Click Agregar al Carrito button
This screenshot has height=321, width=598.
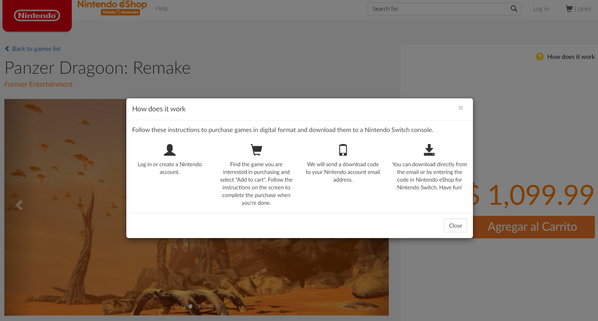click(x=532, y=227)
